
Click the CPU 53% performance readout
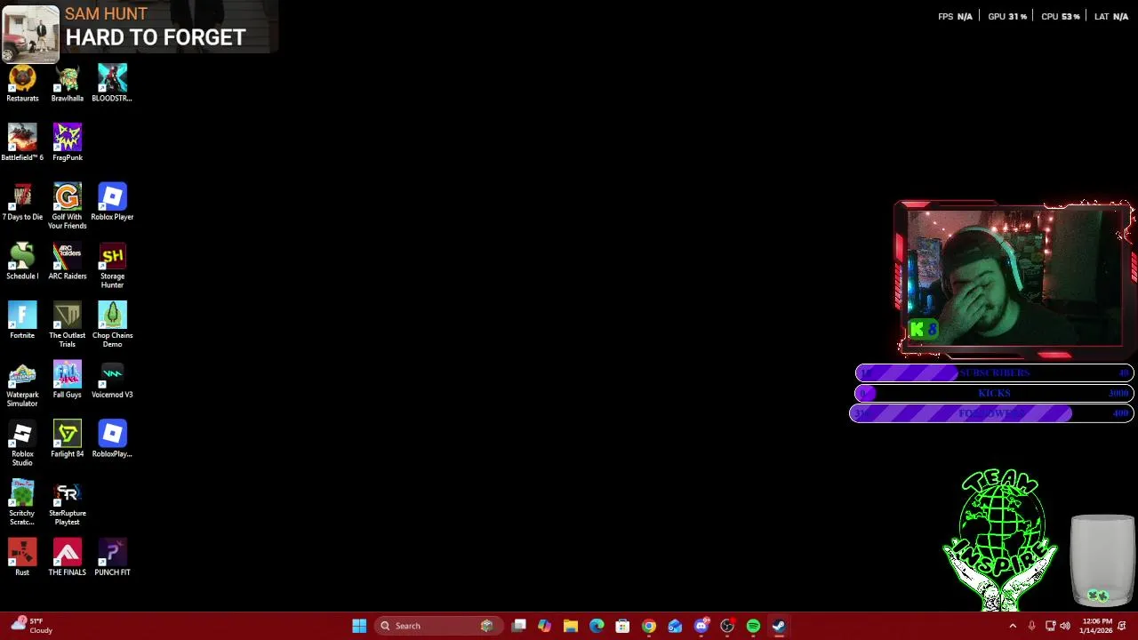coord(1061,17)
